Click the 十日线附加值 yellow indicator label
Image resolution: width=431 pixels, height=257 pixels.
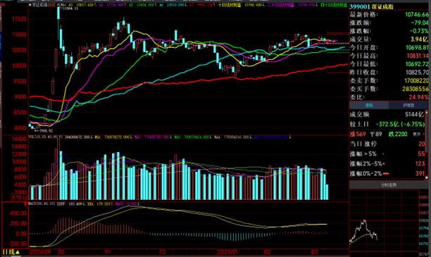(x=230, y=5)
